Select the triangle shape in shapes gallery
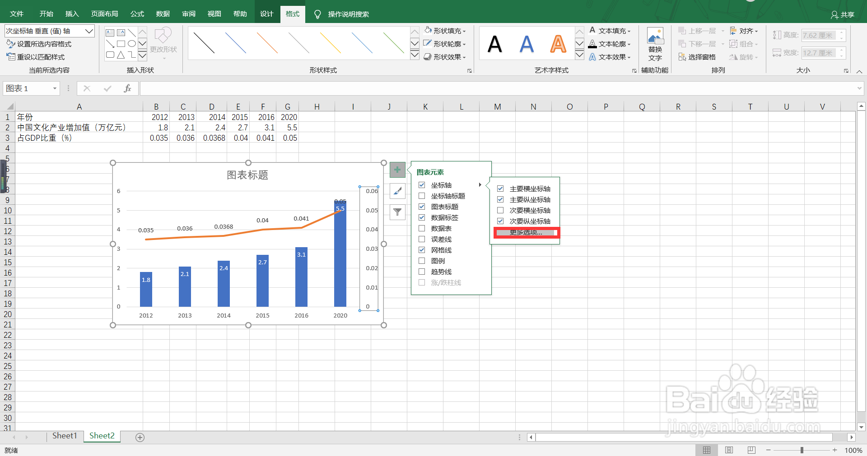Image resolution: width=867 pixels, height=456 pixels. [121, 55]
